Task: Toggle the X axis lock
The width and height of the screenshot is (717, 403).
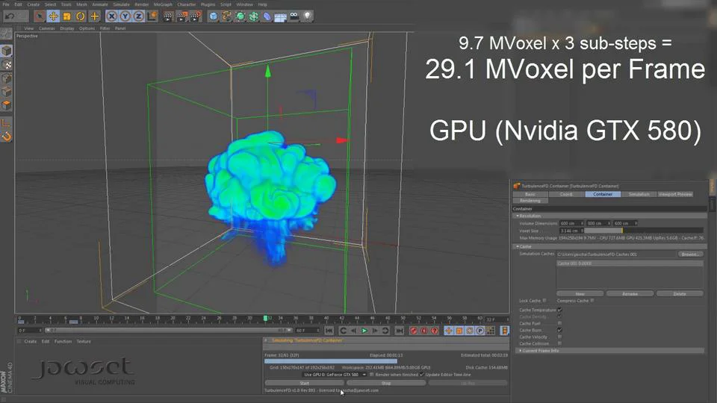Action: click(111, 16)
